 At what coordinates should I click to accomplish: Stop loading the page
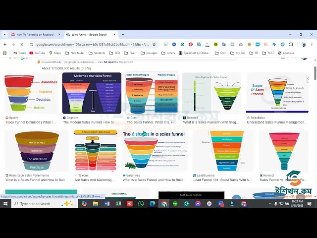click(22, 44)
